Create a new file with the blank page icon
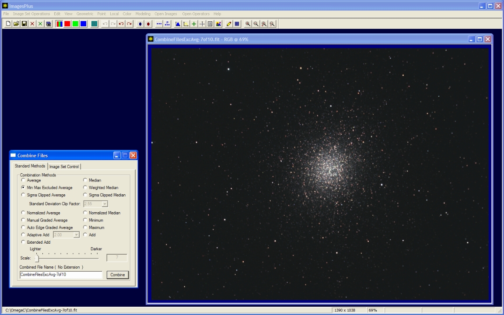This screenshot has width=504, height=315. 8,24
